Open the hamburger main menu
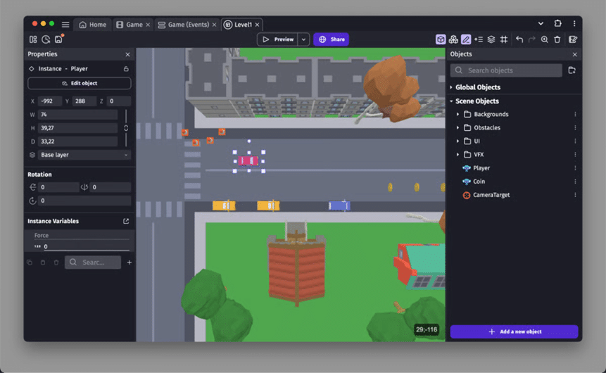Image resolution: width=606 pixels, height=373 pixels. (x=65, y=25)
